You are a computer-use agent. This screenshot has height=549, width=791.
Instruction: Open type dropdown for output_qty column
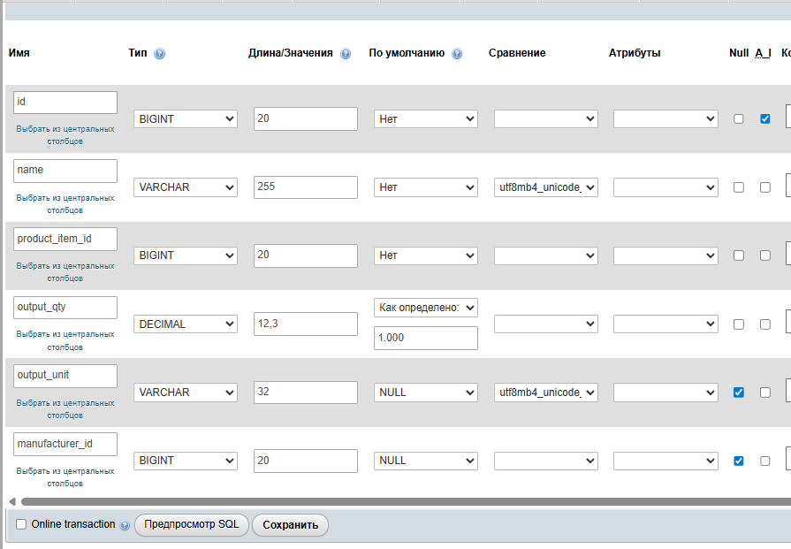(x=186, y=324)
